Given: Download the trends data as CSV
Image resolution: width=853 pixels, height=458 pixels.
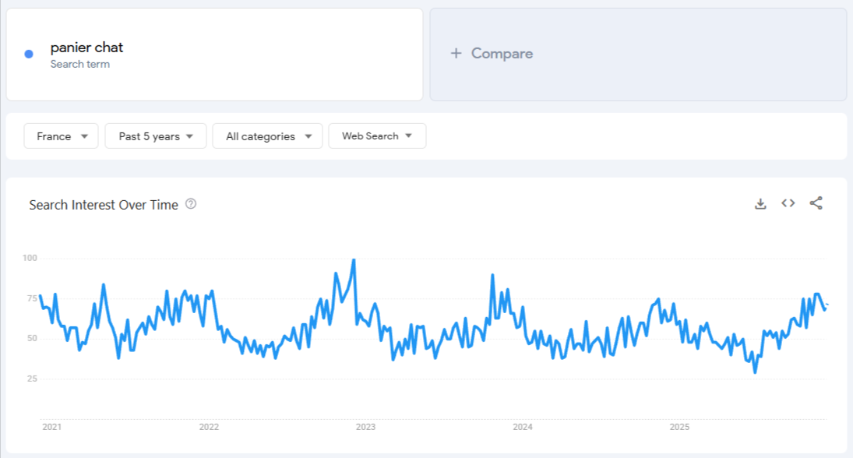Looking at the screenshot, I should (x=760, y=203).
